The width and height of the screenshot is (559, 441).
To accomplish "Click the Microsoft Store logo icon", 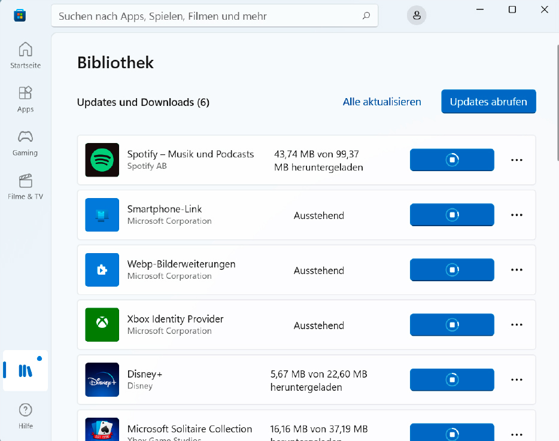I will 20,16.
